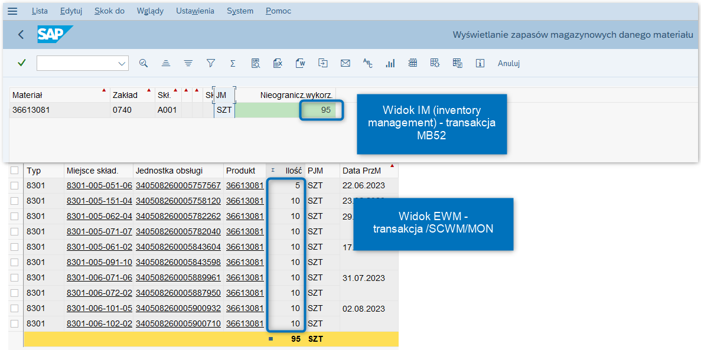This screenshot has height=350, width=701.
Task: Click the envelope send mail icon
Action: tap(345, 63)
